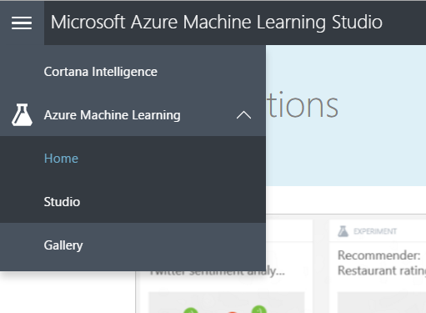This screenshot has width=426, height=313.
Task: Collapse the Azure Machine Learning section chevron
Action: pyautogui.click(x=243, y=115)
